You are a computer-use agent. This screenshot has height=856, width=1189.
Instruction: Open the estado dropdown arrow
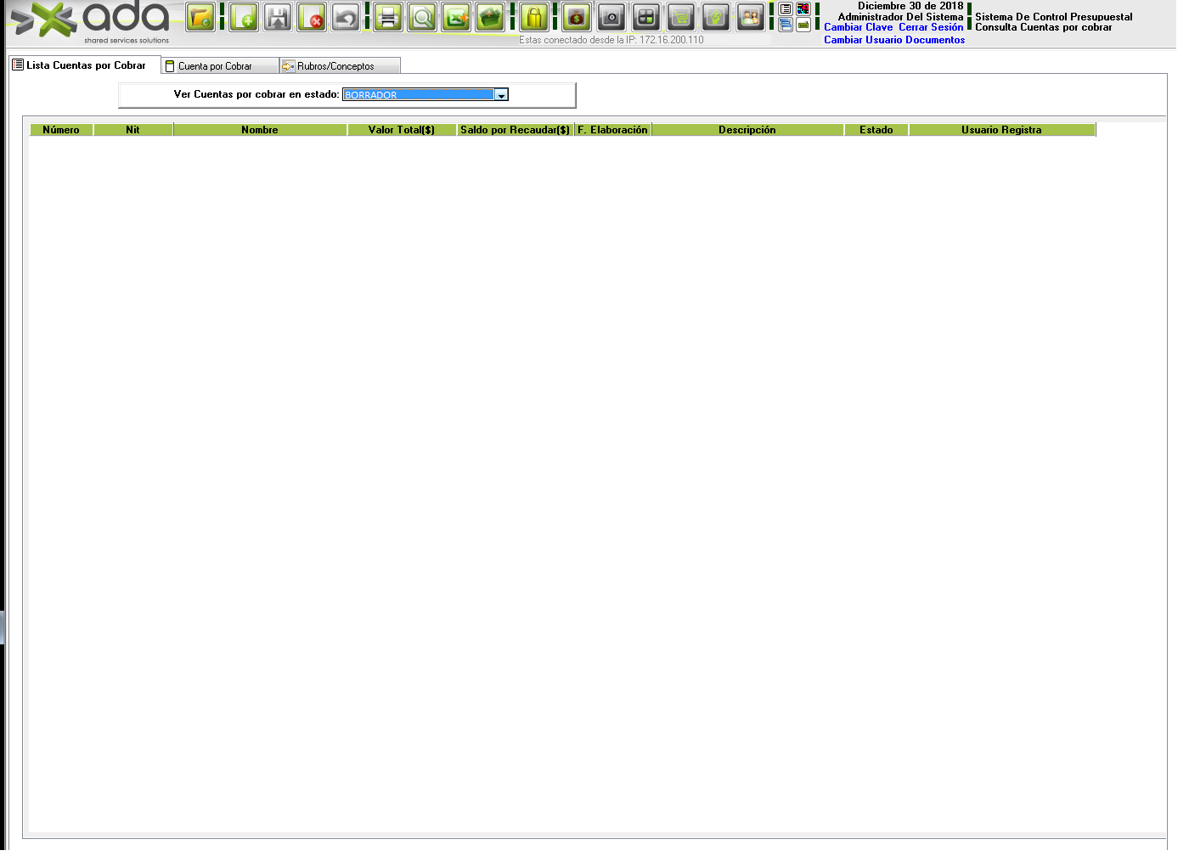pos(501,95)
